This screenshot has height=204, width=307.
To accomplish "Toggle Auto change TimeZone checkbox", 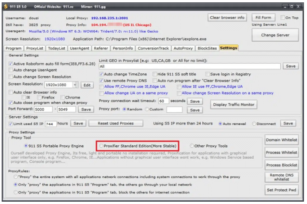I will click(x=101, y=74).
